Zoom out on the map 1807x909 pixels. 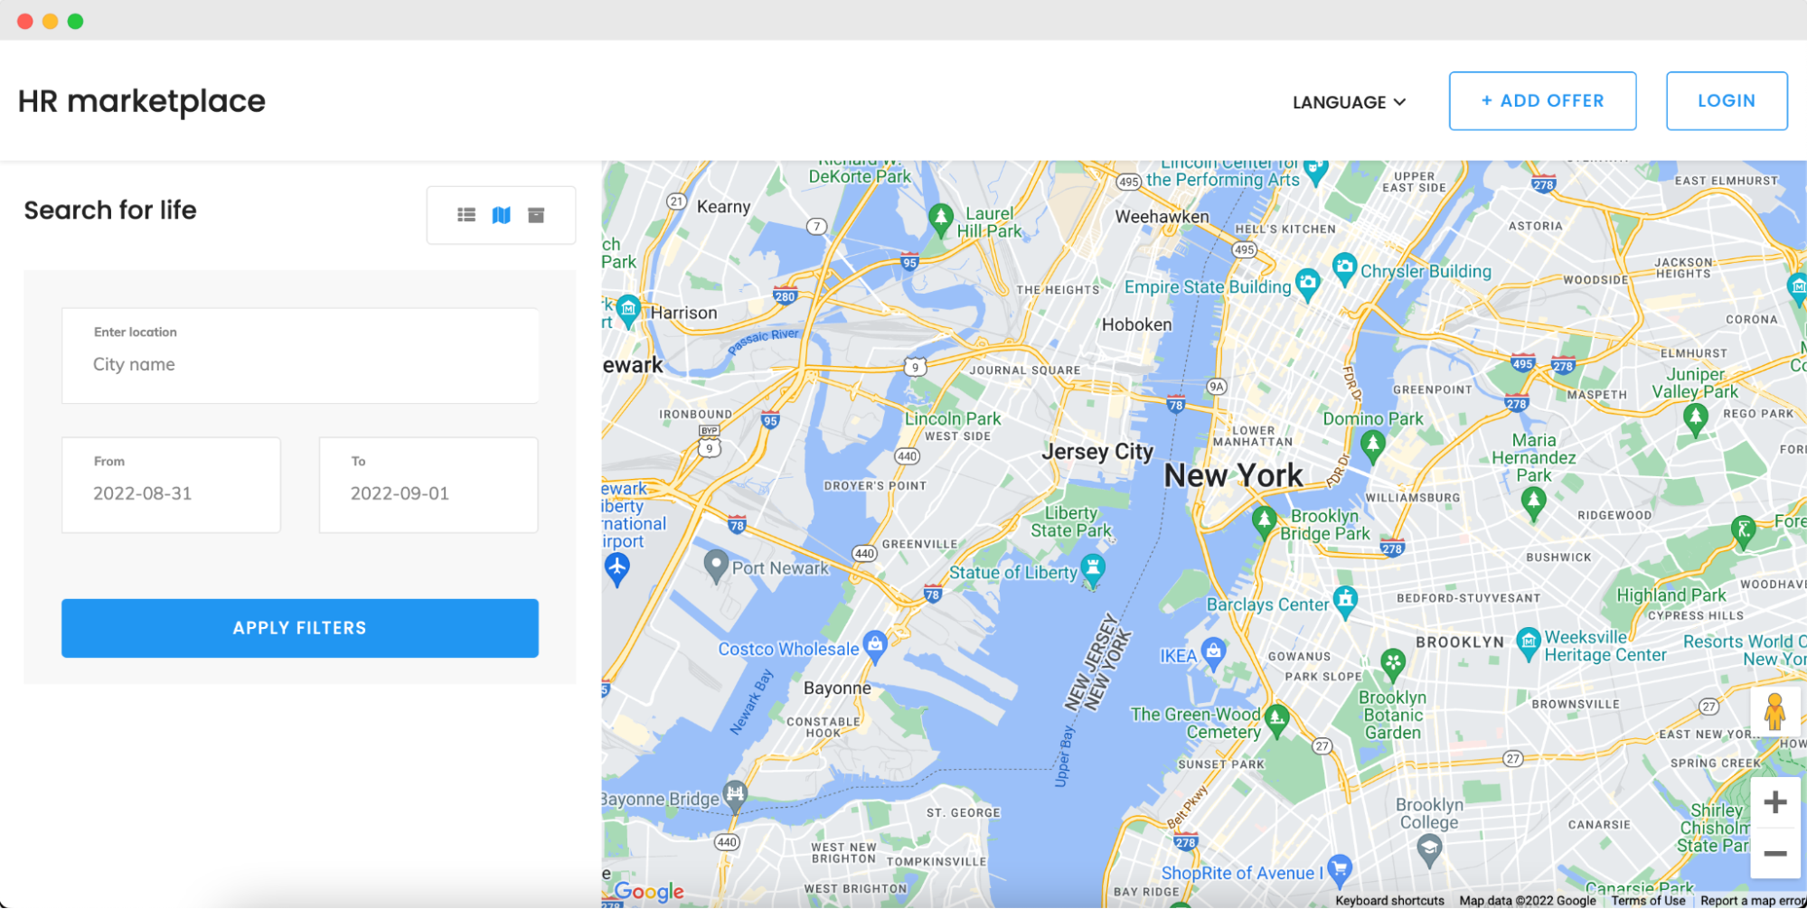pos(1774,853)
